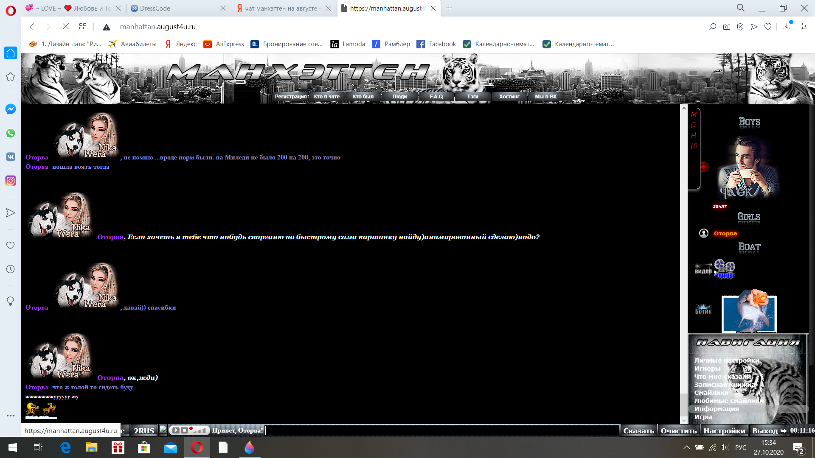Send page to My Flow
Screen dimensions: 815x458
(754, 27)
